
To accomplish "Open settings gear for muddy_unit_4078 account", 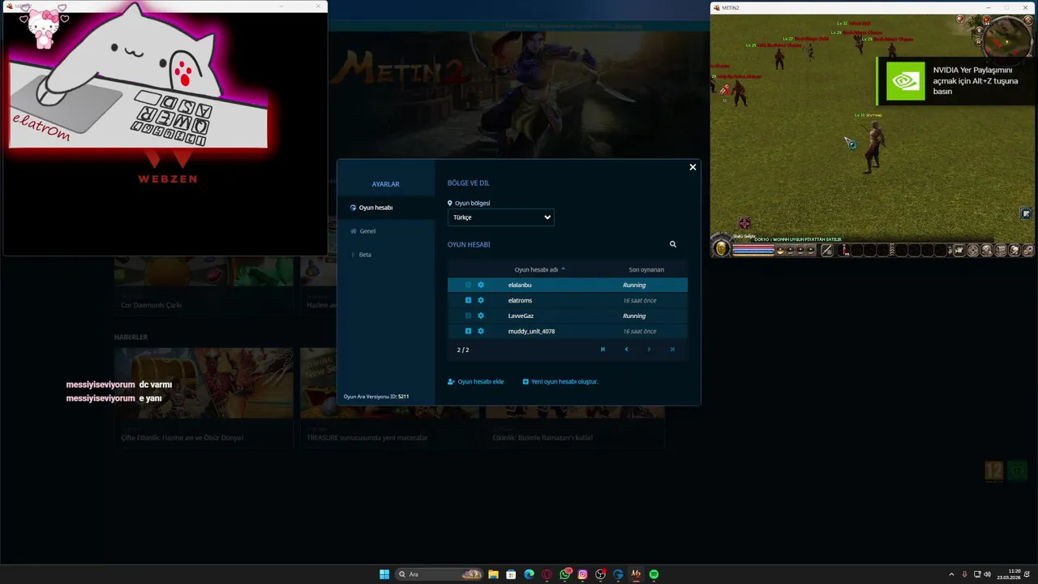I will [481, 331].
